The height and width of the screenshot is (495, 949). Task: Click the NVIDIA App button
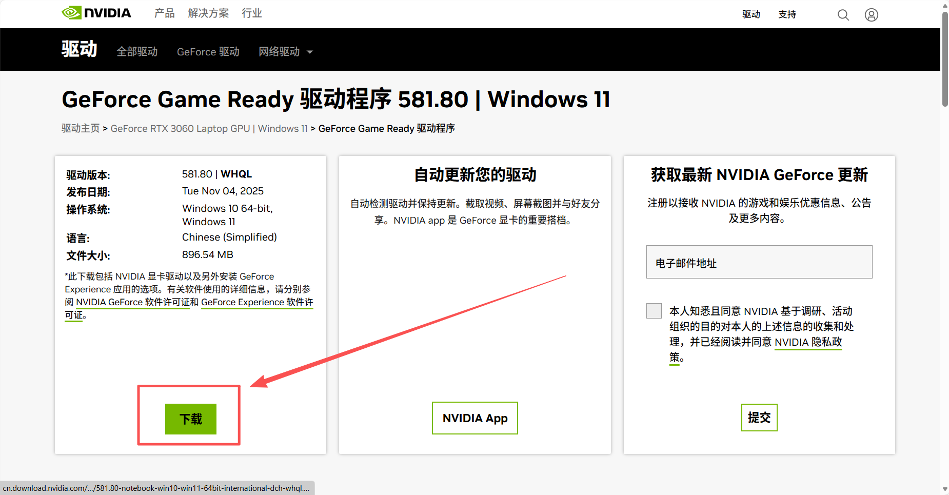[x=475, y=418]
